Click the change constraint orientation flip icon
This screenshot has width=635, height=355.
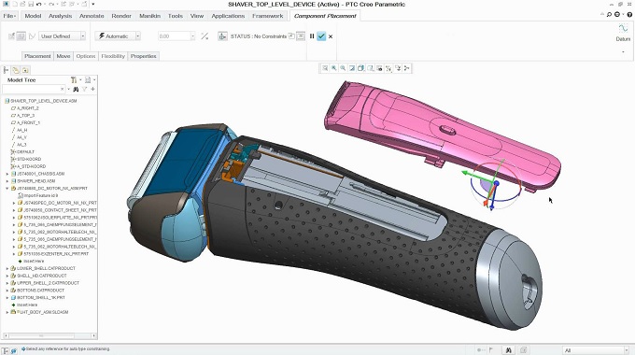coord(205,36)
